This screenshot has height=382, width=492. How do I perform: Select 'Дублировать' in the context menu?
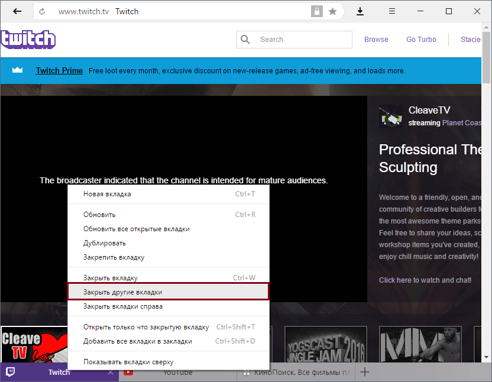(105, 243)
